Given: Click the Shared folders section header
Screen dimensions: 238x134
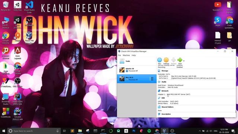Looking at the screenshot, I should pos(167,107).
